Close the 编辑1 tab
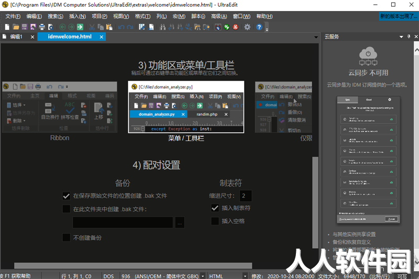Screen dimensions: 419x279 (32, 37)
